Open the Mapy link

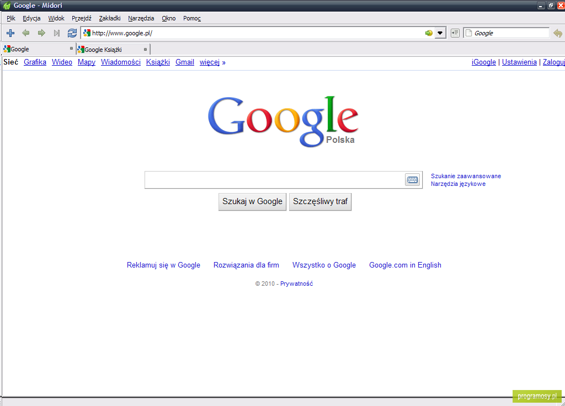point(87,62)
